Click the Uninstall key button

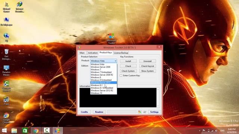pos(148,61)
